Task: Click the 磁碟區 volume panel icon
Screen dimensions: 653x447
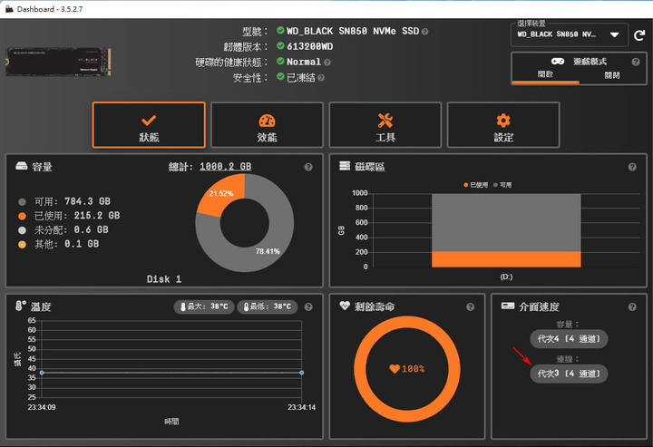Action: 345,166
